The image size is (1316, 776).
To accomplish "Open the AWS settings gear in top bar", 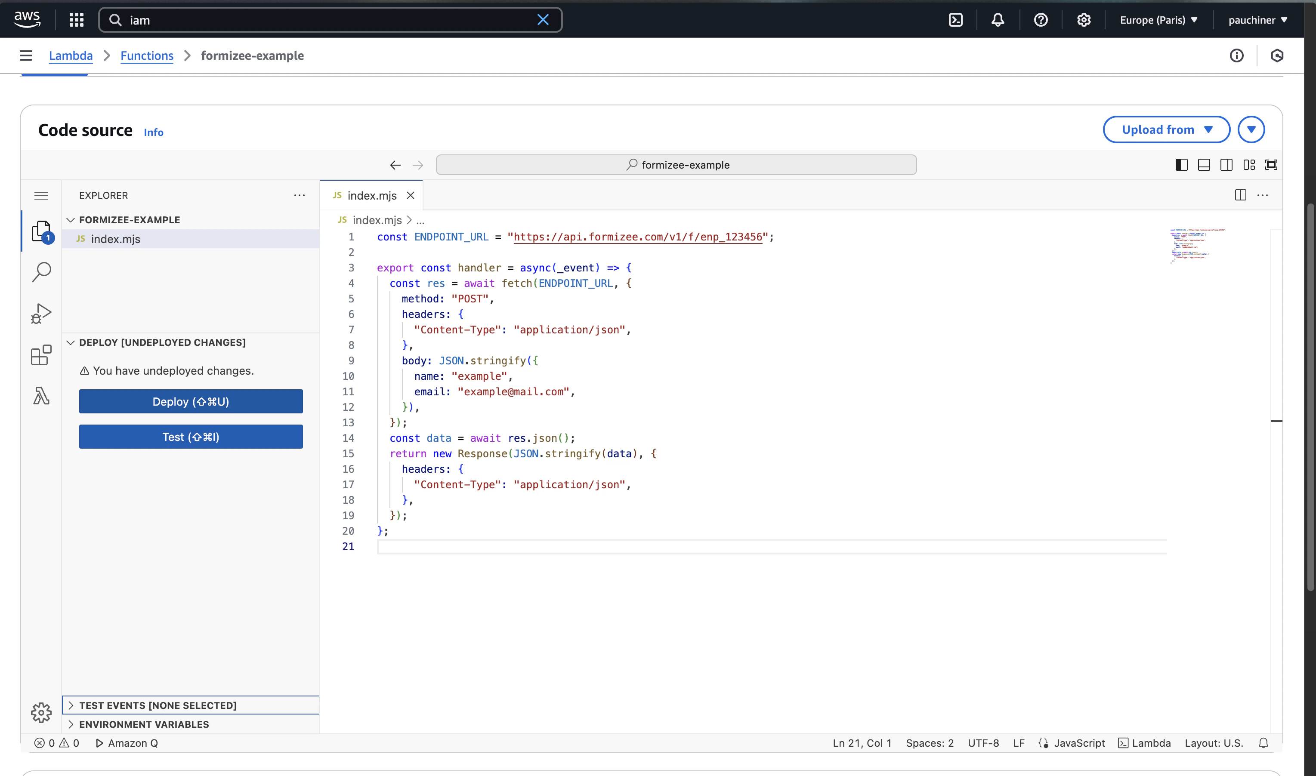I will tap(1084, 20).
